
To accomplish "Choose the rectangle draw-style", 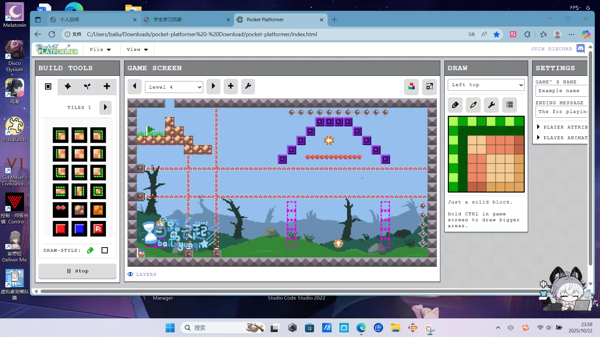I will click(105, 250).
